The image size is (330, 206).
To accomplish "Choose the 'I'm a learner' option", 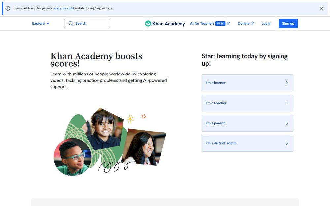I will pos(247,83).
